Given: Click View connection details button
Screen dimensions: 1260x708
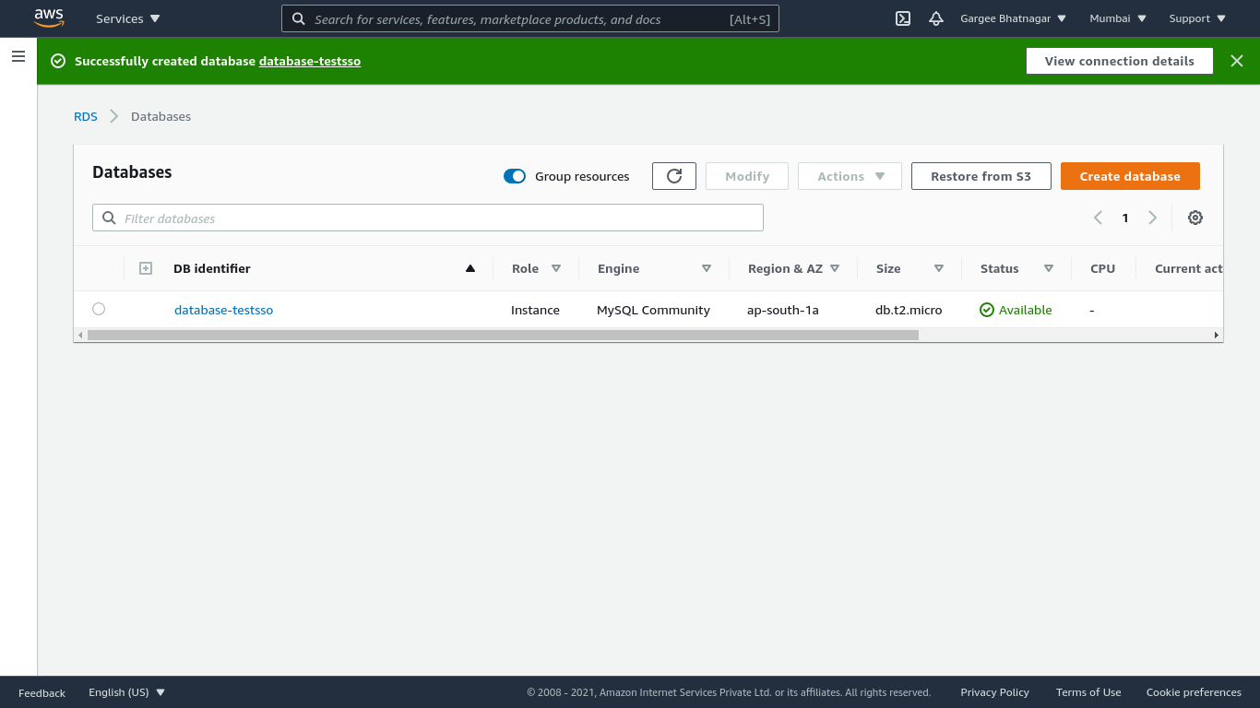Looking at the screenshot, I should point(1119,61).
